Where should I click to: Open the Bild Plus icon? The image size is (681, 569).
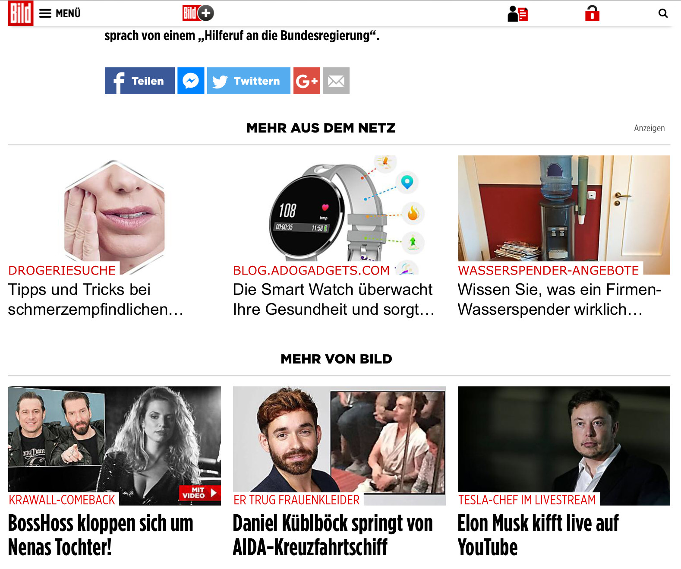pyautogui.click(x=198, y=13)
